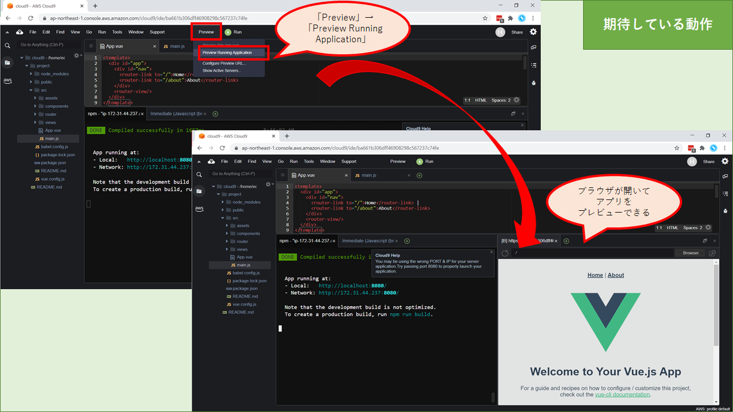Open Spaces: 2 indentation selector in front window

coord(692,227)
